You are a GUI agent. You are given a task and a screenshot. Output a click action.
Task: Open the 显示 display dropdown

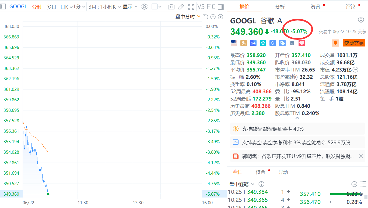pyautogui.click(x=130, y=7)
